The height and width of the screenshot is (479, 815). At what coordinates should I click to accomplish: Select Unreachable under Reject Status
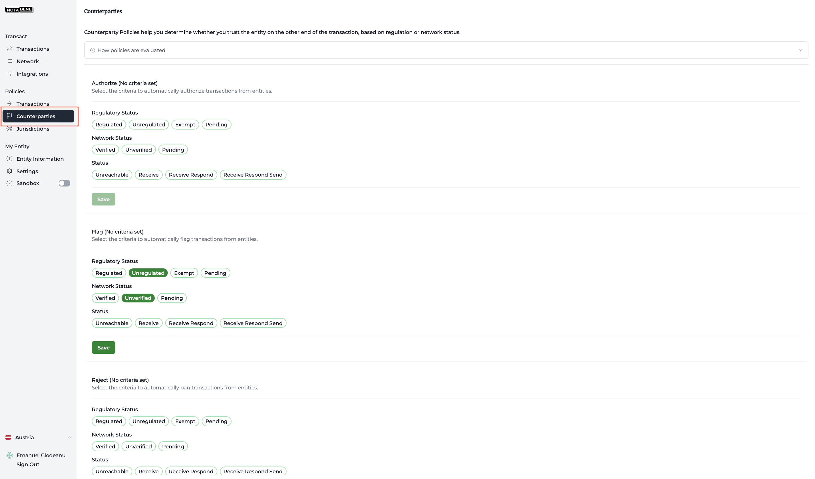pyautogui.click(x=112, y=471)
